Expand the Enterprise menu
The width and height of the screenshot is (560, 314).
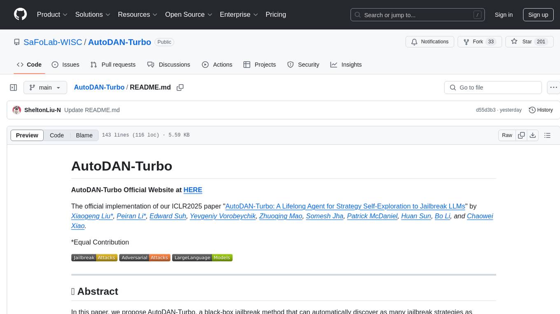238,14
